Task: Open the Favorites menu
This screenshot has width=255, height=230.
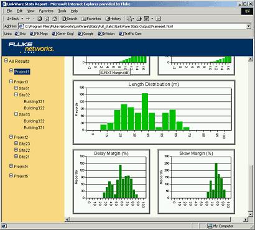Action: pyautogui.click(x=46, y=11)
